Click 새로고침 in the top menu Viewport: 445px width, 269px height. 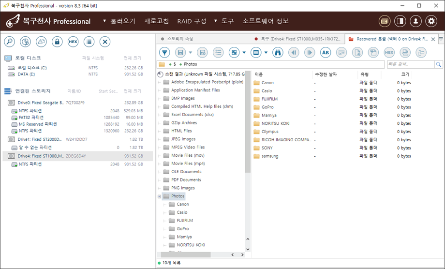156,21
